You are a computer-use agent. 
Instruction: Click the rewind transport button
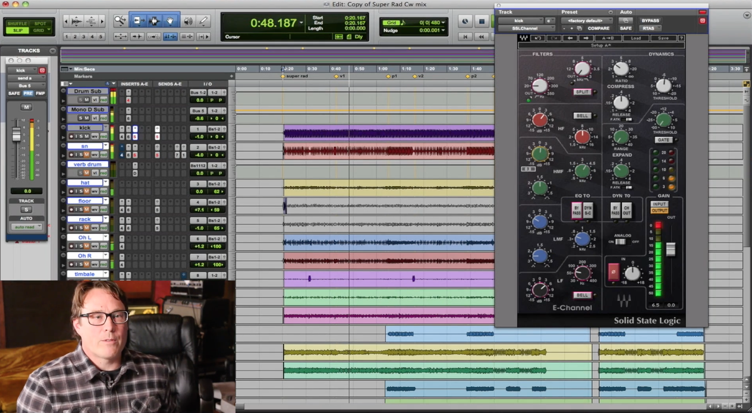click(481, 37)
